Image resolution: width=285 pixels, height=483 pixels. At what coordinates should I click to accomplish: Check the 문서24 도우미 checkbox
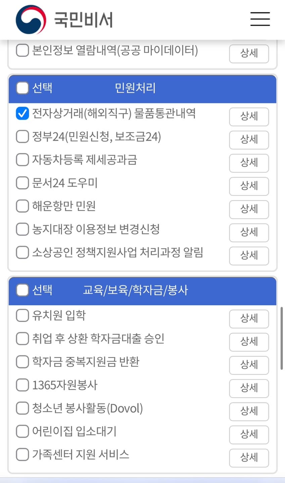(x=22, y=183)
